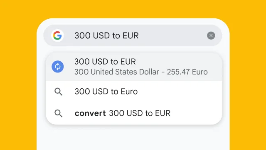Click the '255.47 Euro' conversion result text
Viewport: 266px width, 150px height.
187,72
